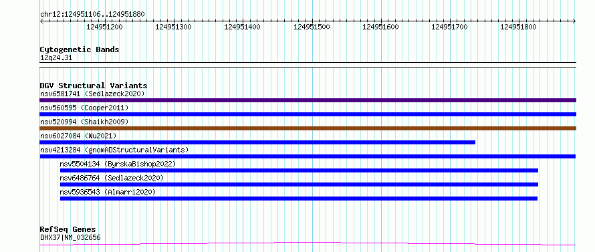
Task: Click nsv6486764 (Sedlazeck2020) variant label
Action: (112, 178)
